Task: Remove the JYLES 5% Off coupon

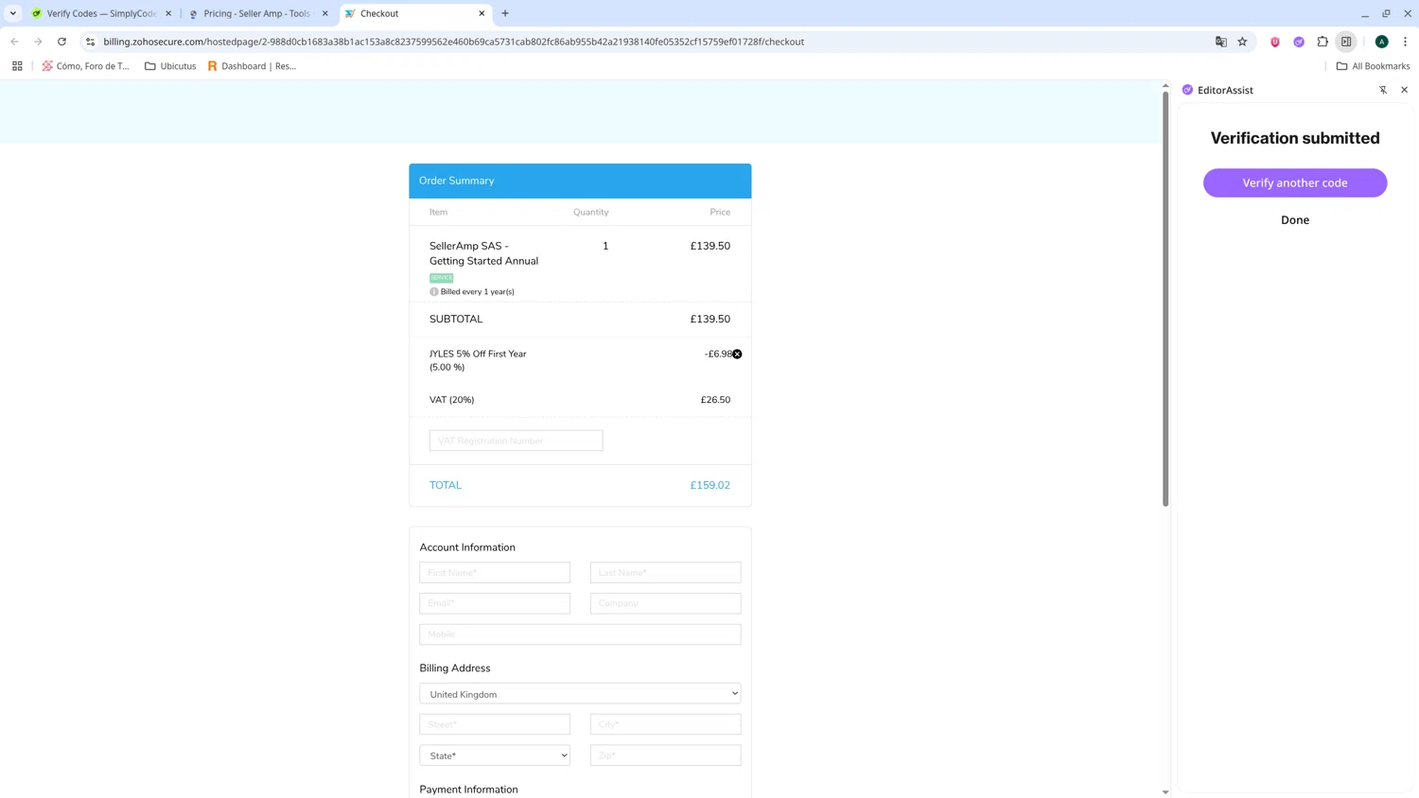Action: 737,354
